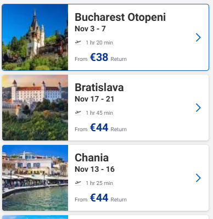The image size is (213, 219).
Task: Click the 1 hr 45 min flight duration
Action: click(x=99, y=113)
